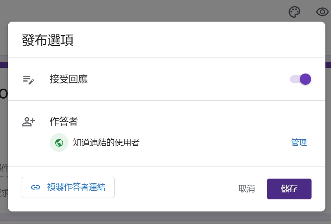The image size is (331, 224).
Task: Open the theme customization palette icon
Action: pos(295,12)
